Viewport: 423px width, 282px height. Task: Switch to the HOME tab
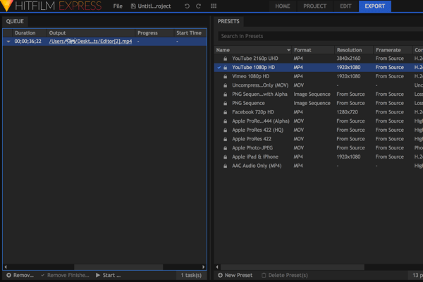click(283, 6)
